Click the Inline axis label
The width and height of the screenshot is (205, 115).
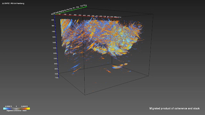(x=85, y=5)
